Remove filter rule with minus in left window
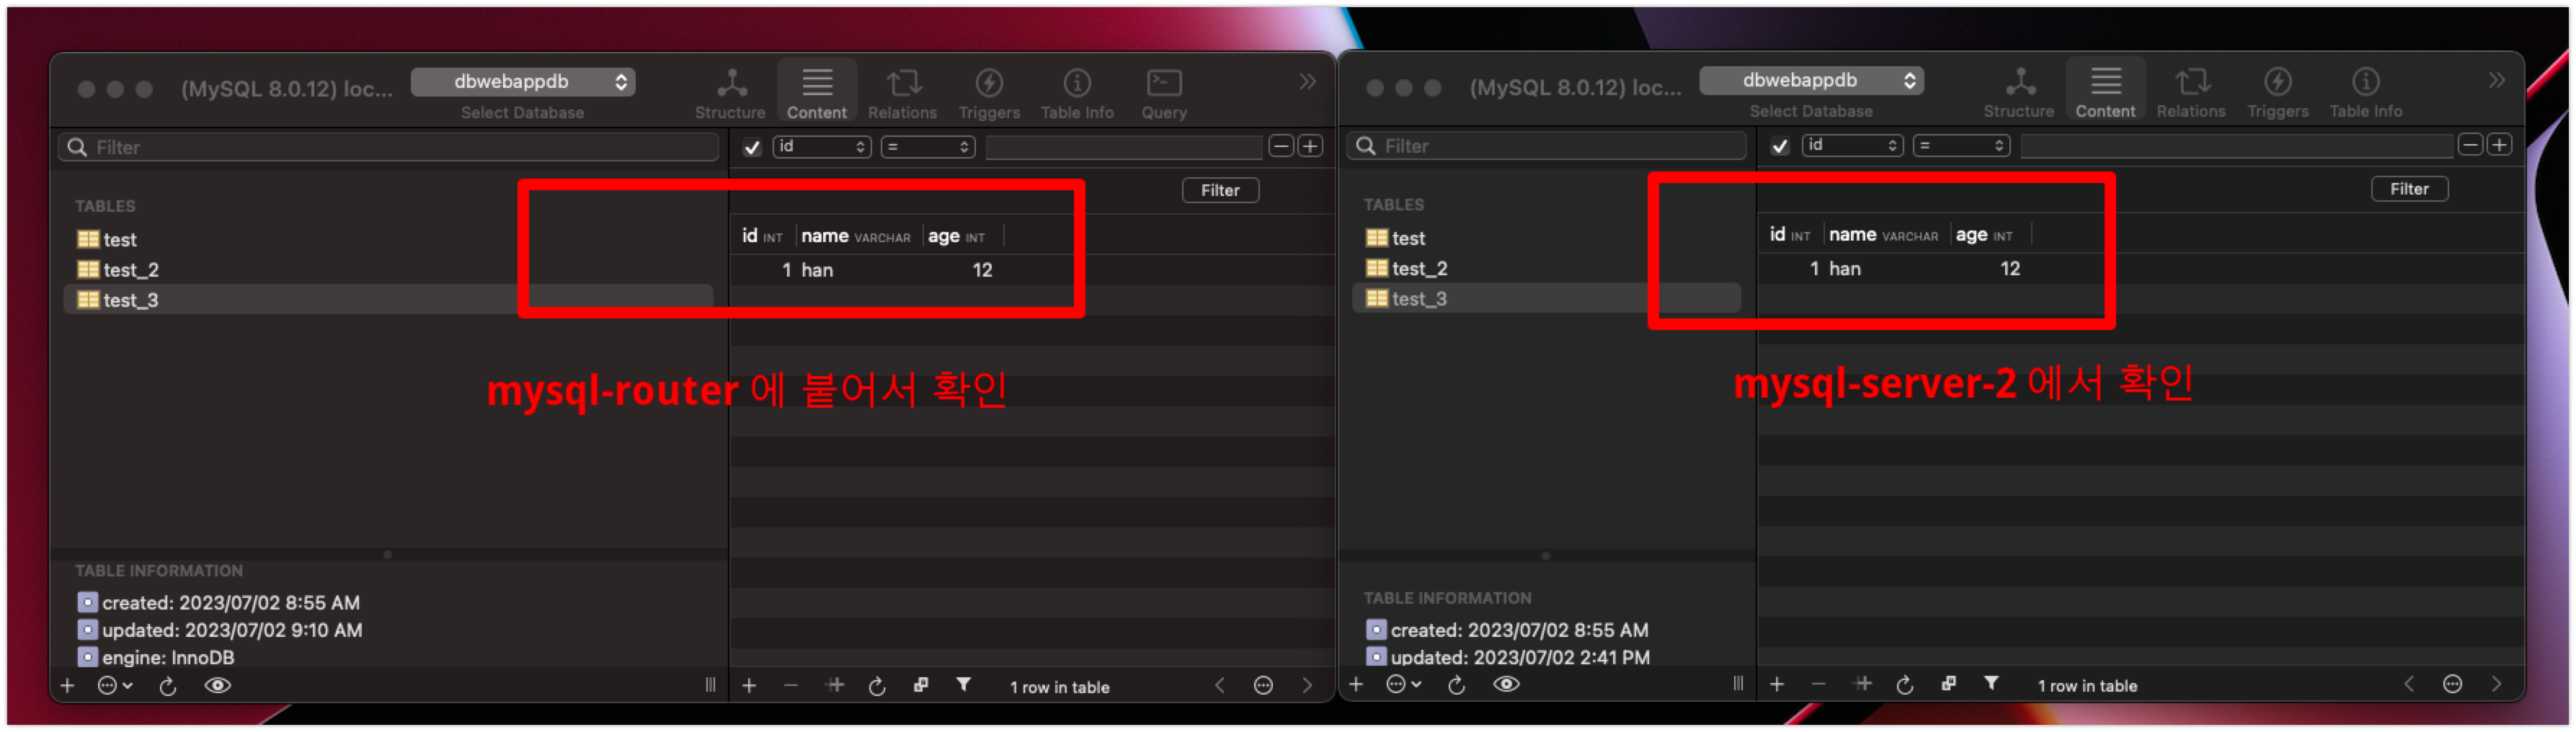 point(1281,147)
